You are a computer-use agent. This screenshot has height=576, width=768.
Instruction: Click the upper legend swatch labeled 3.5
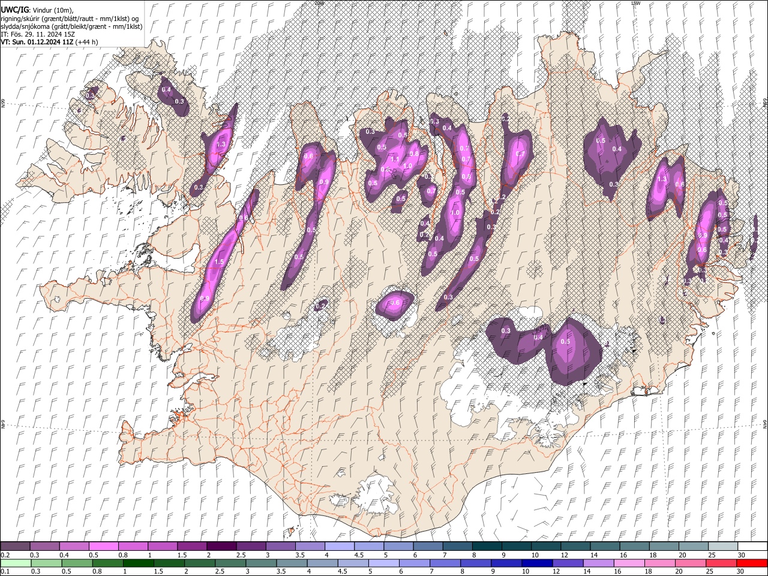pos(310,547)
